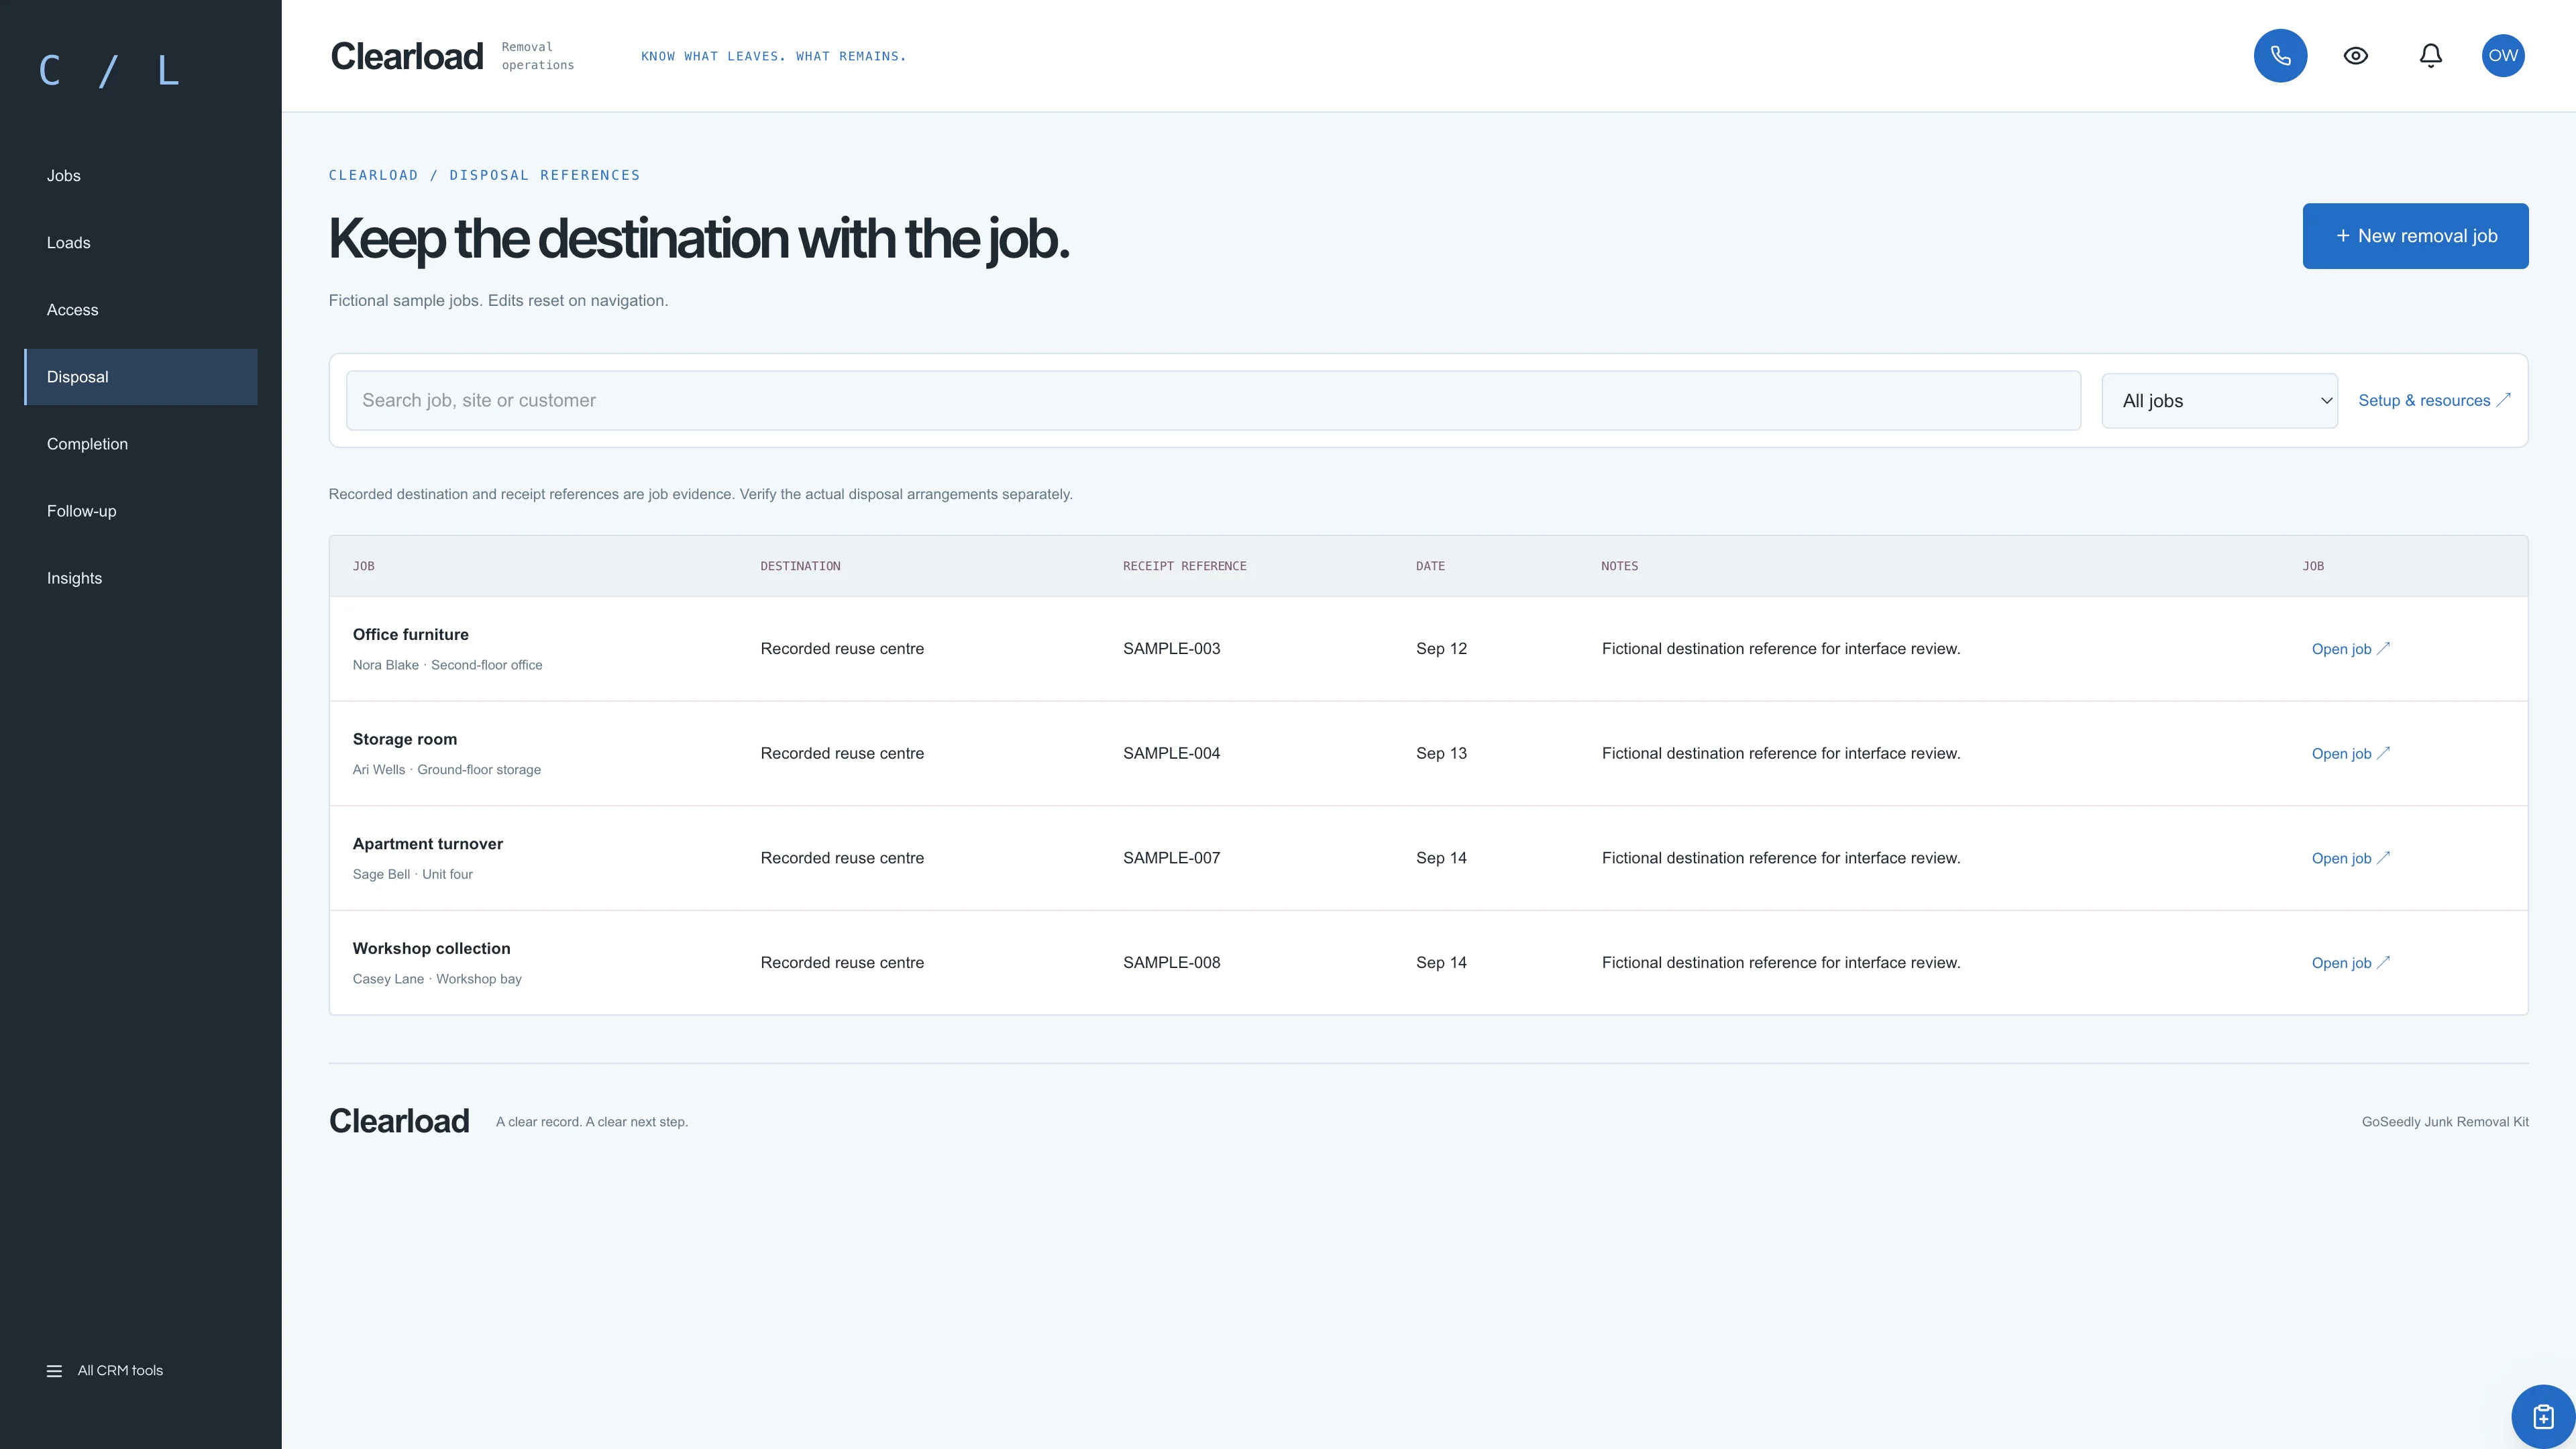Click the GoSeedly Junk Removal Kit footer text
Screen dimensions: 2576x1449
click(2445, 1122)
